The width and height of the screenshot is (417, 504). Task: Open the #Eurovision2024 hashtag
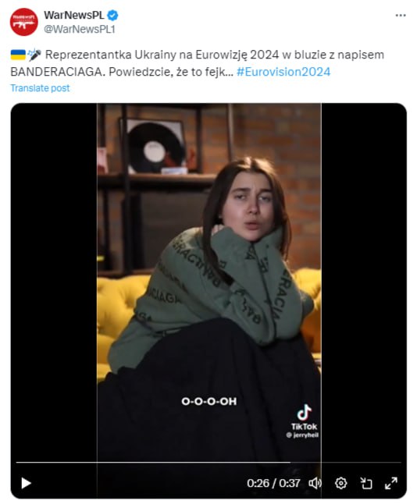283,72
